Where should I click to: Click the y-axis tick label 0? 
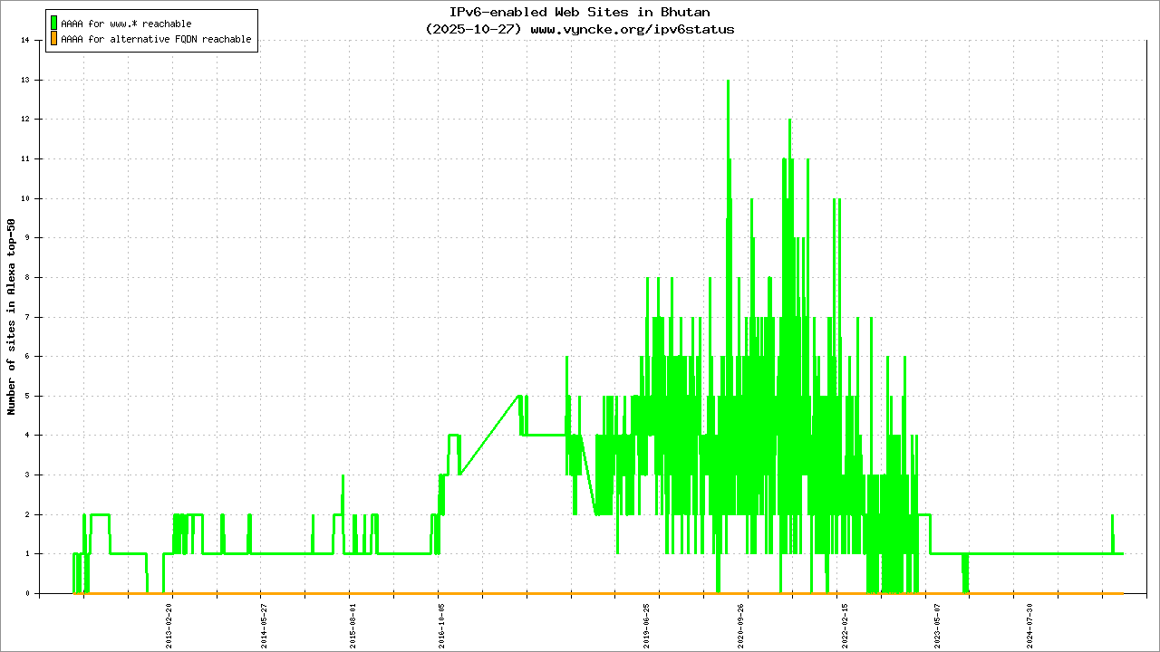click(x=29, y=593)
